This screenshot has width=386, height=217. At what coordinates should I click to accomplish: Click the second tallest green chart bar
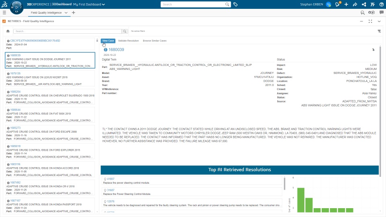coord(309,205)
